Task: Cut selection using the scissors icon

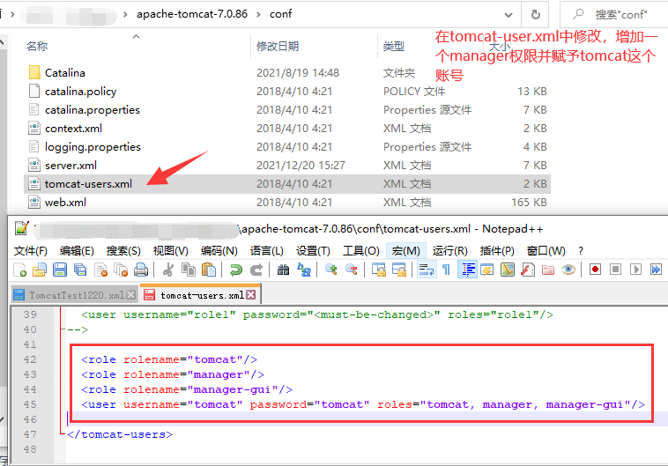Action: pyautogui.click(x=167, y=270)
